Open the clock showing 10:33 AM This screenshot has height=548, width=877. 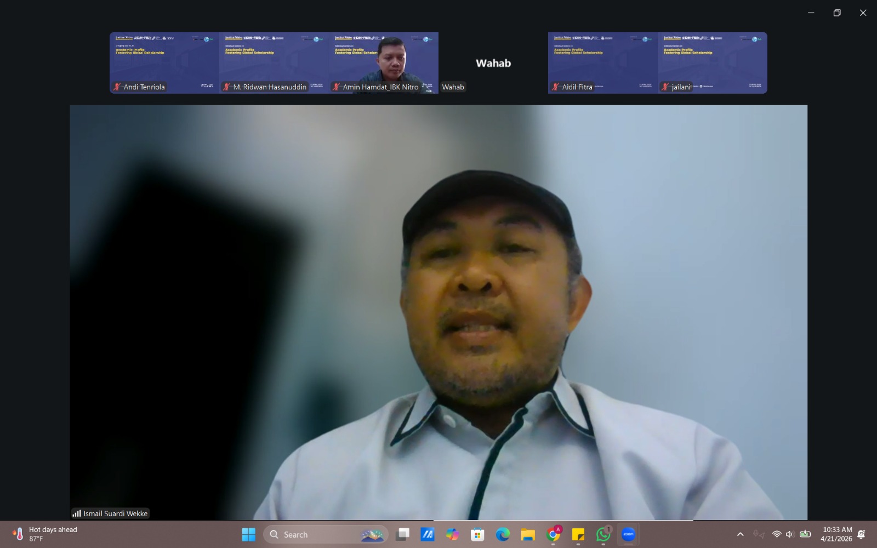[836, 534]
